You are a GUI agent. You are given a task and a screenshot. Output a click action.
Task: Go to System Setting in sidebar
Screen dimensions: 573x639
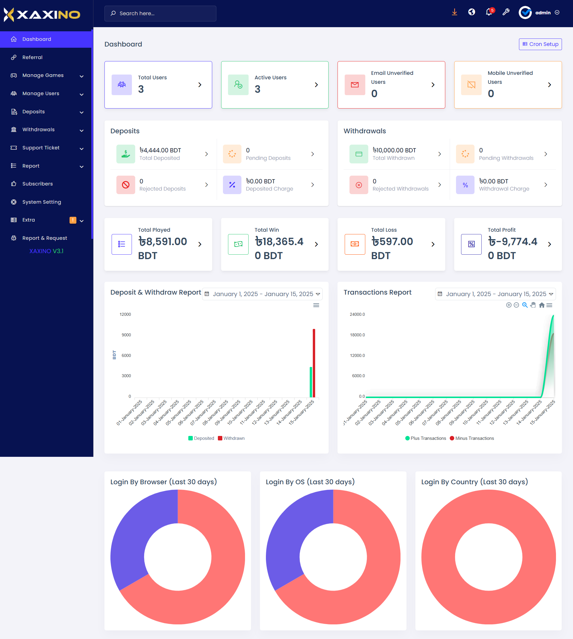click(41, 202)
